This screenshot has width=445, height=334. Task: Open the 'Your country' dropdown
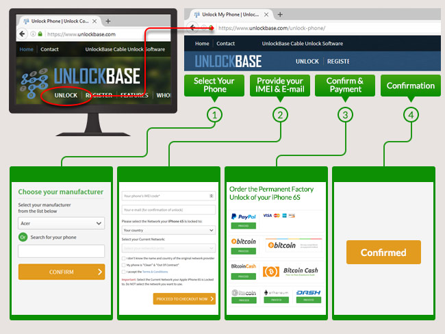click(168, 230)
